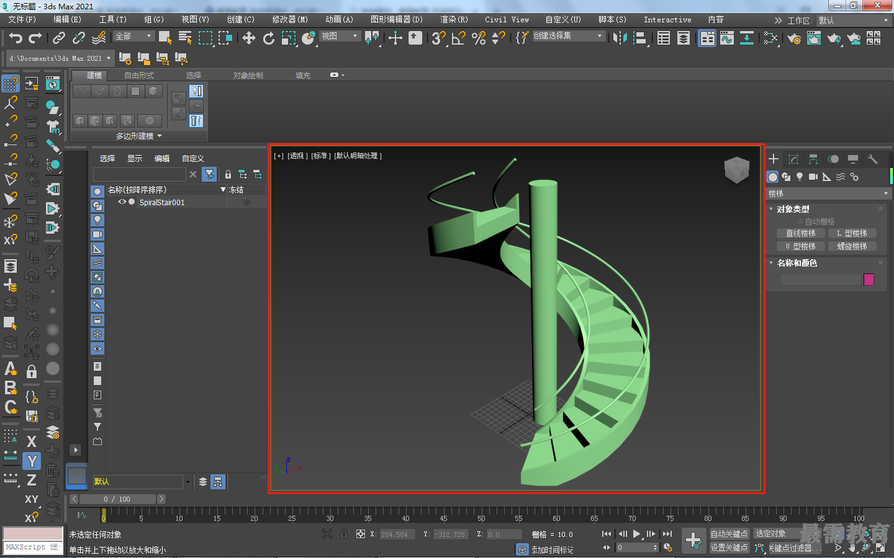Image resolution: width=894 pixels, height=558 pixels.
Task: Click the object name input field
Action: point(820,280)
